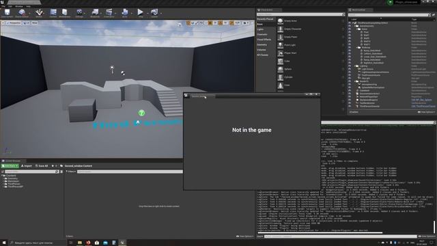The height and width of the screenshot is (246, 437).
Task: Open the File menu
Action: [x=3, y=6]
